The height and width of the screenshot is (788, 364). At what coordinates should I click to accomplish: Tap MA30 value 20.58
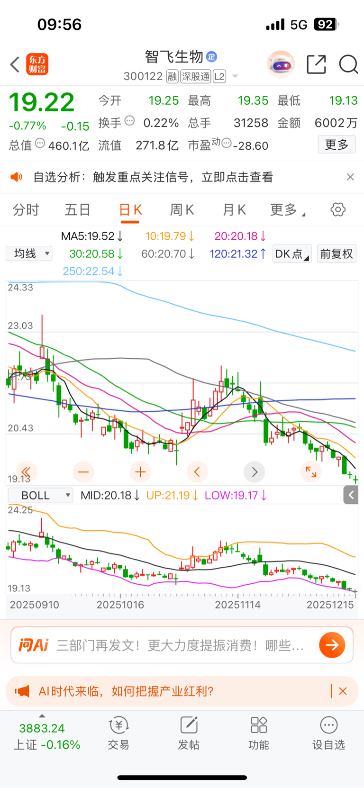96,254
